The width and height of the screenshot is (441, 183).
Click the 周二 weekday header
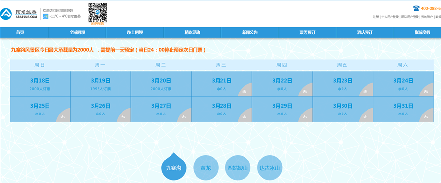[x=161, y=65]
